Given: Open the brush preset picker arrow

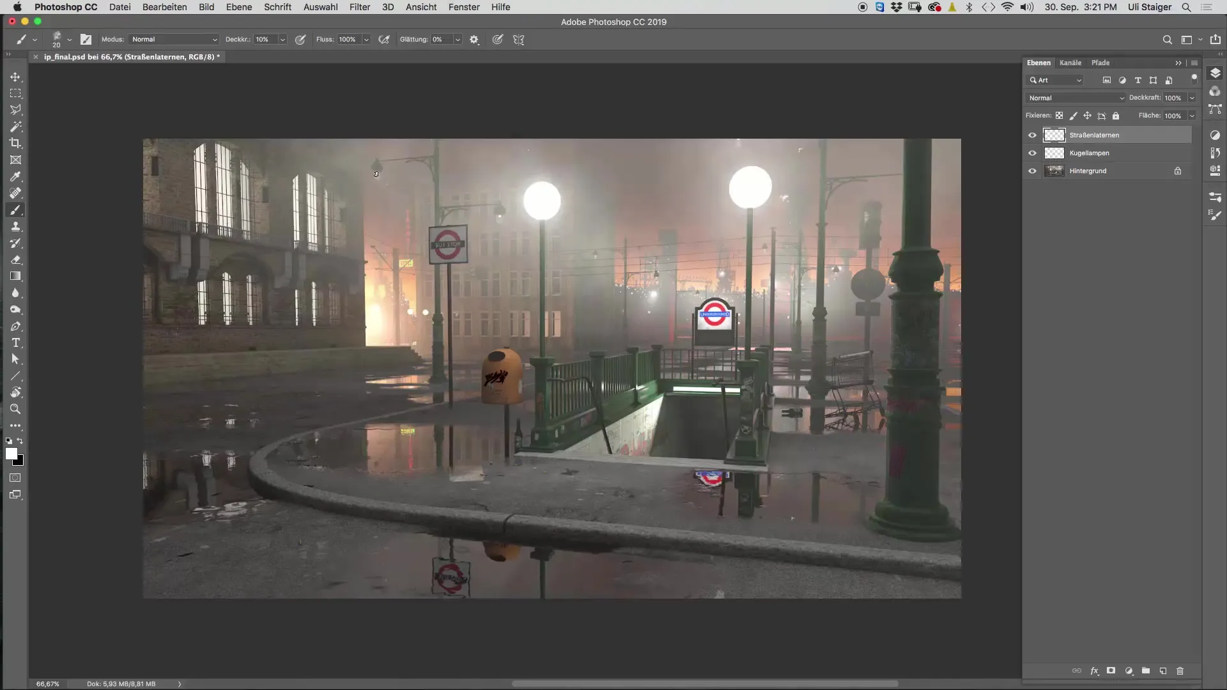Looking at the screenshot, I should pos(69,40).
